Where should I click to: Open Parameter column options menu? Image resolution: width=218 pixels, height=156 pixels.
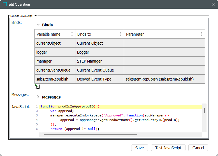pos(201,34)
